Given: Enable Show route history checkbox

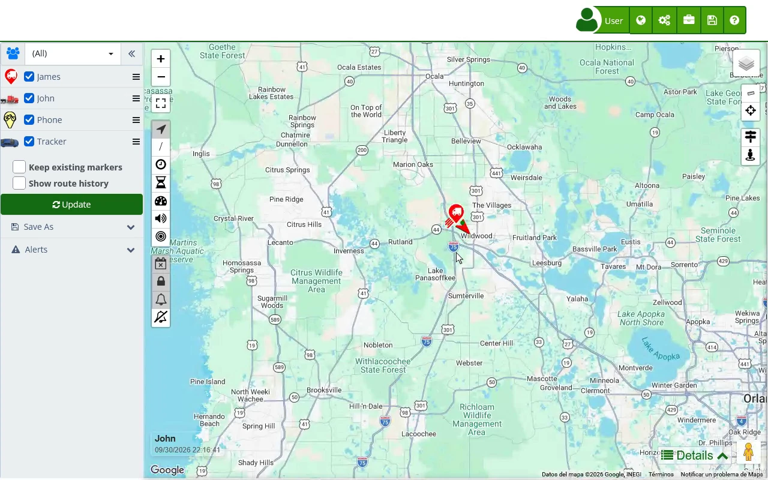Looking at the screenshot, I should pos(19,183).
